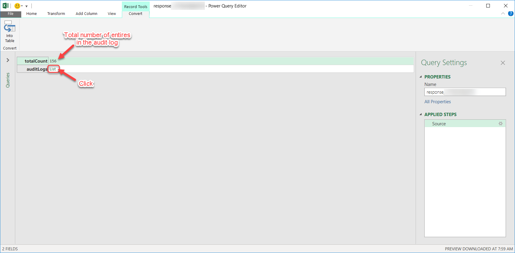
Task: Click the smiley feedback icon
Action: (x=17, y=6)
